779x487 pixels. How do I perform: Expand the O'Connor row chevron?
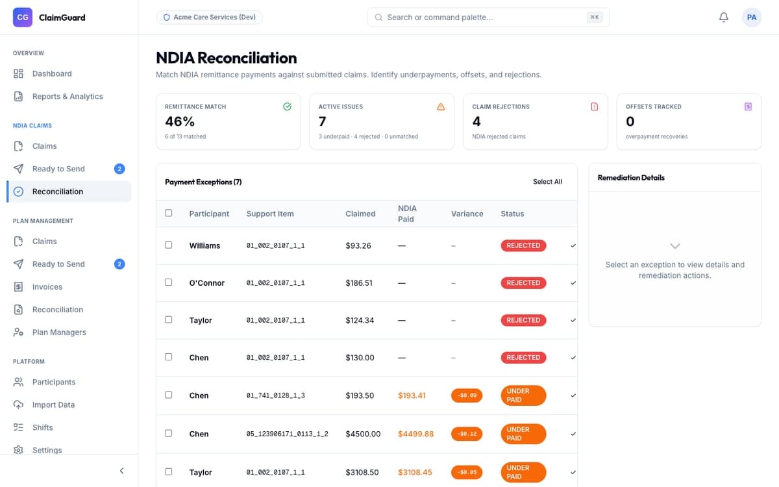click(x=573, y=283)
